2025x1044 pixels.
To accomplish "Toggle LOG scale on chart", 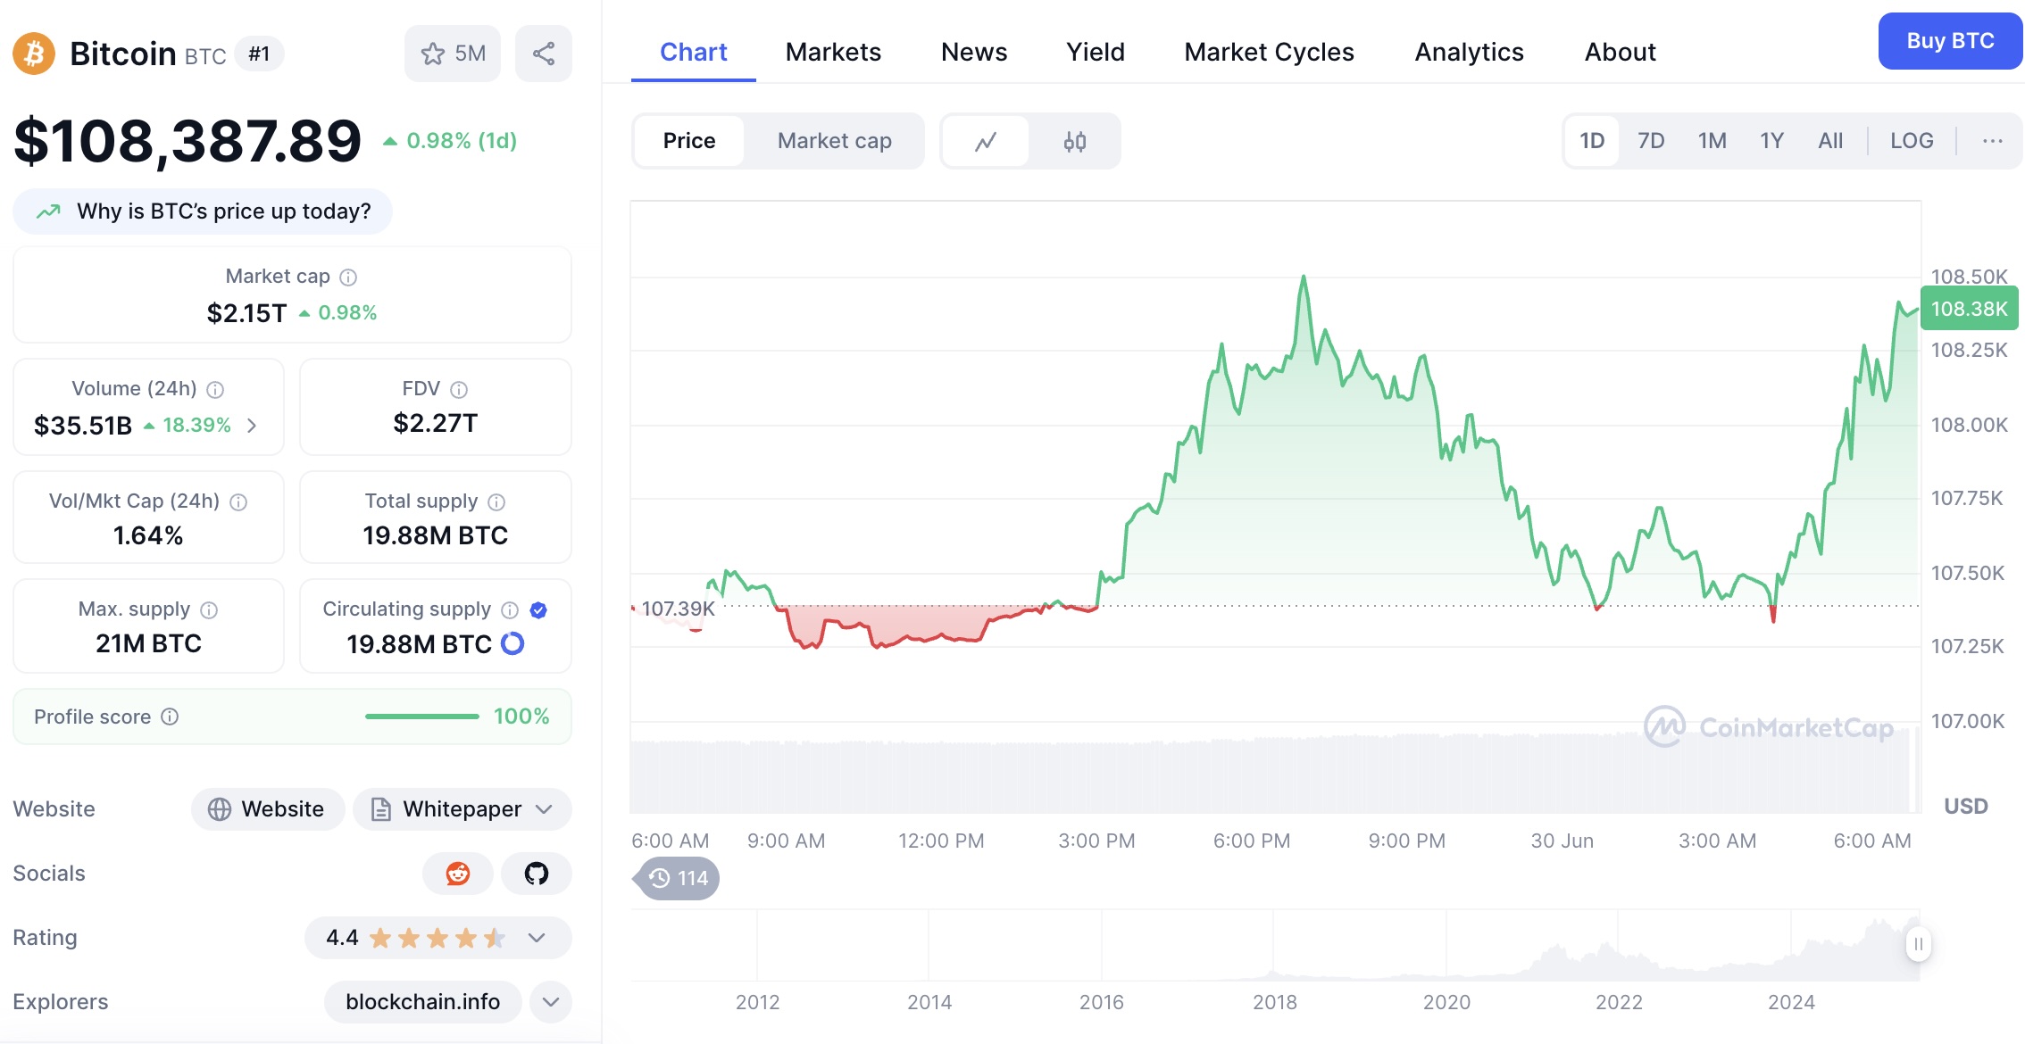I will pos(1912,141).
